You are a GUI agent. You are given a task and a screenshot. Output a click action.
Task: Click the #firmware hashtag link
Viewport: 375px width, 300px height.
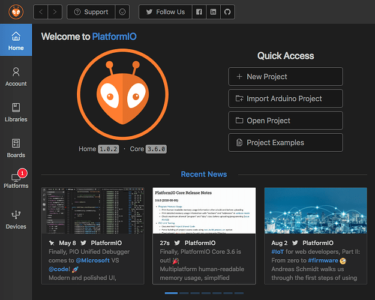[323, 260]
